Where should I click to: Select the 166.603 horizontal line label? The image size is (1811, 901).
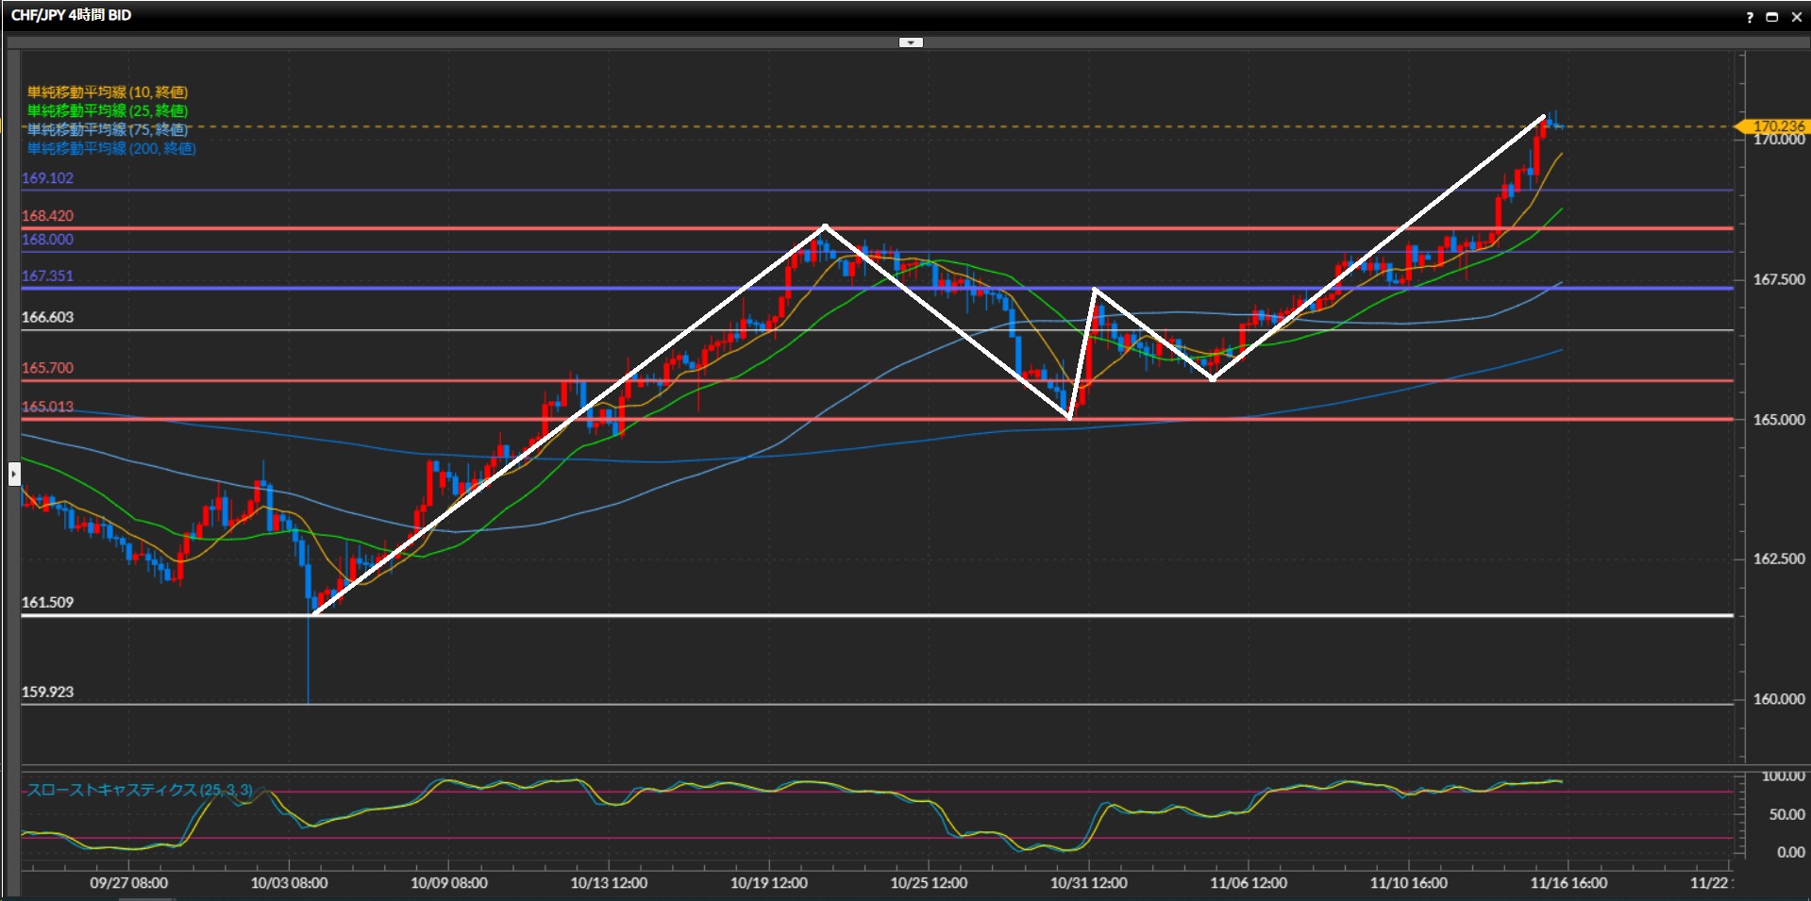[47, 318]
